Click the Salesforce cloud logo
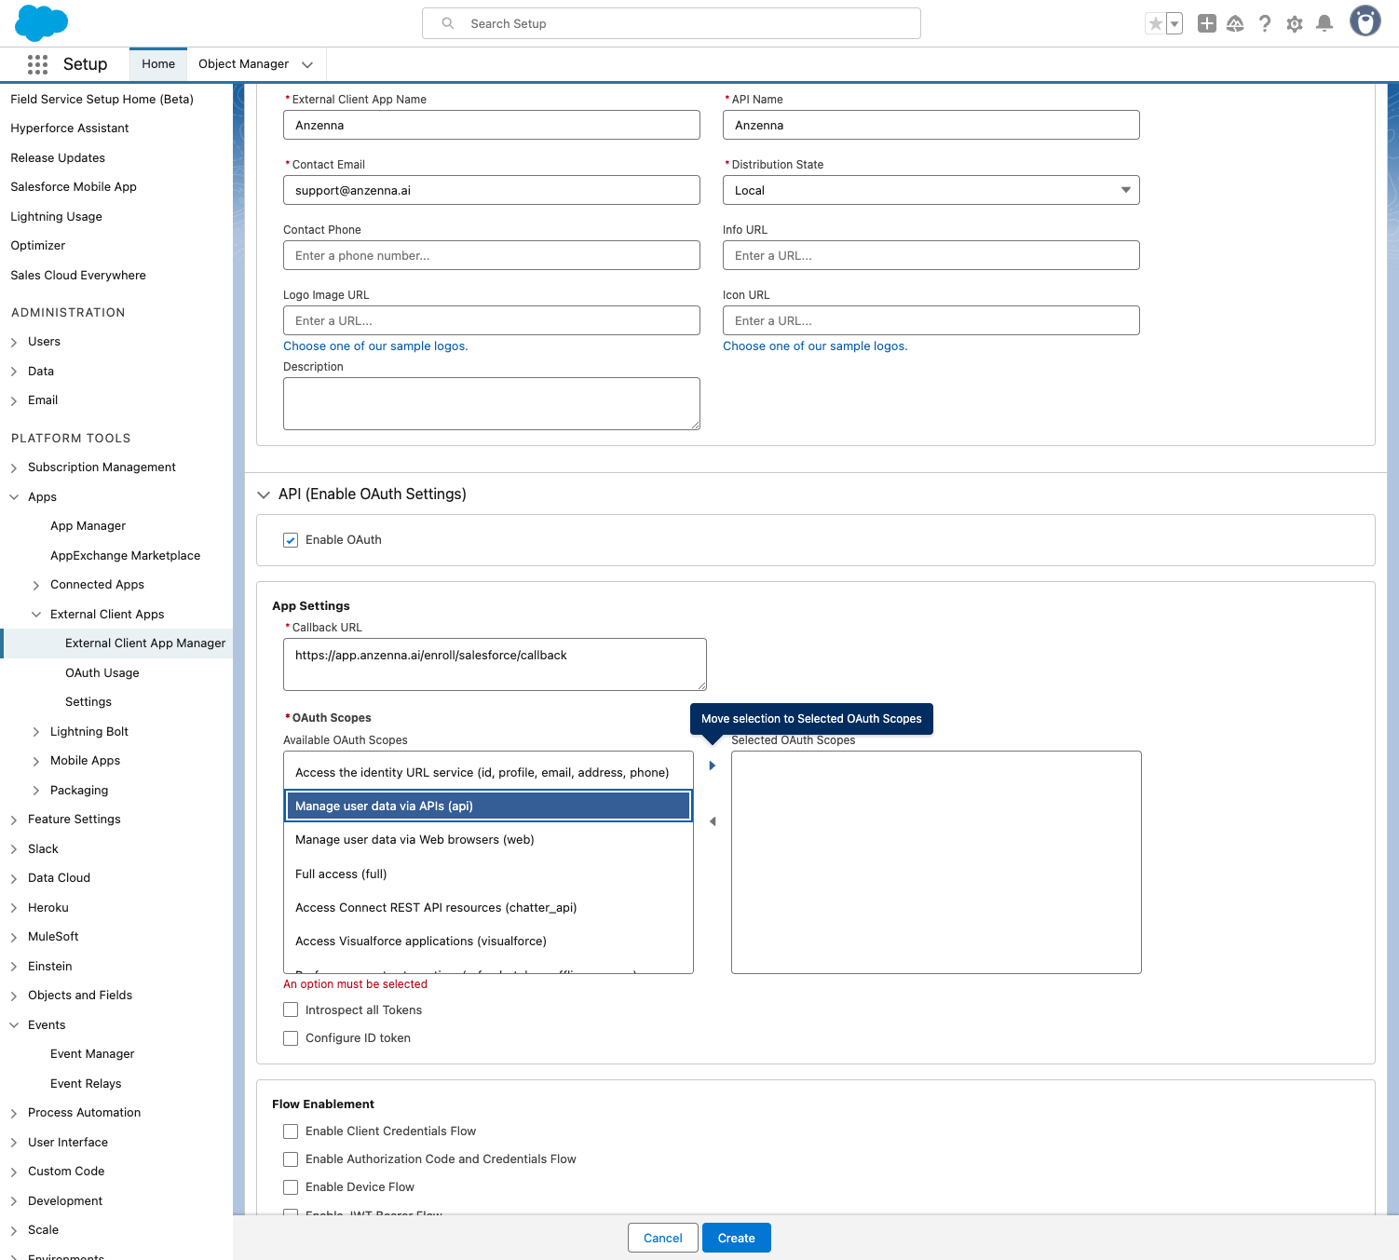Image resolution: width=1399 pixels, height=1260 pixels. pos(42,23)
